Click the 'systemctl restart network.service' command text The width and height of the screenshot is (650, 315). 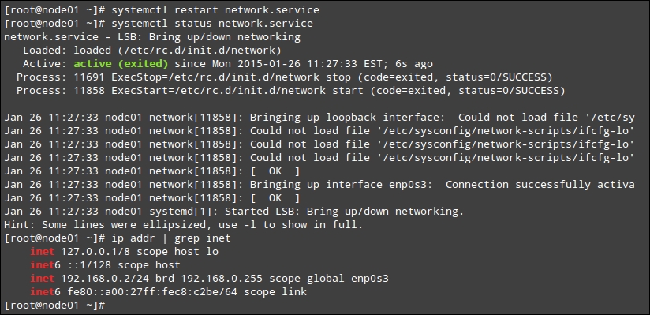215,10
